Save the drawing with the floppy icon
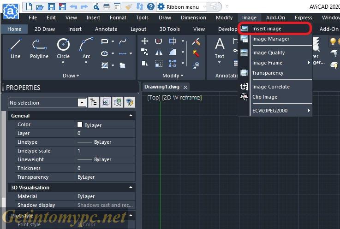The image size is (340, 229). coord(51,7)
